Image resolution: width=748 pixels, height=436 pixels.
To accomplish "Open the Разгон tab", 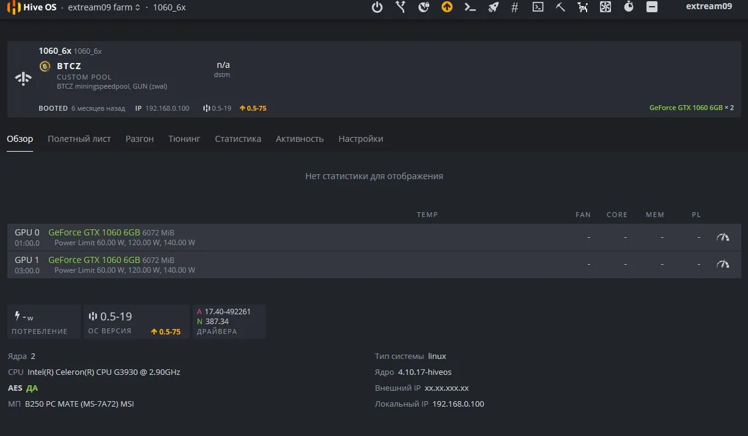I will tap(139, 139).
